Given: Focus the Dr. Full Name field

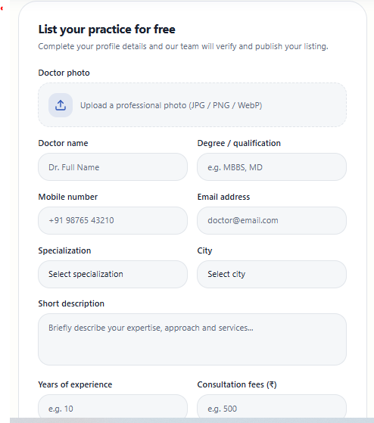Looking at the screenshot, I should coord(113,167).
